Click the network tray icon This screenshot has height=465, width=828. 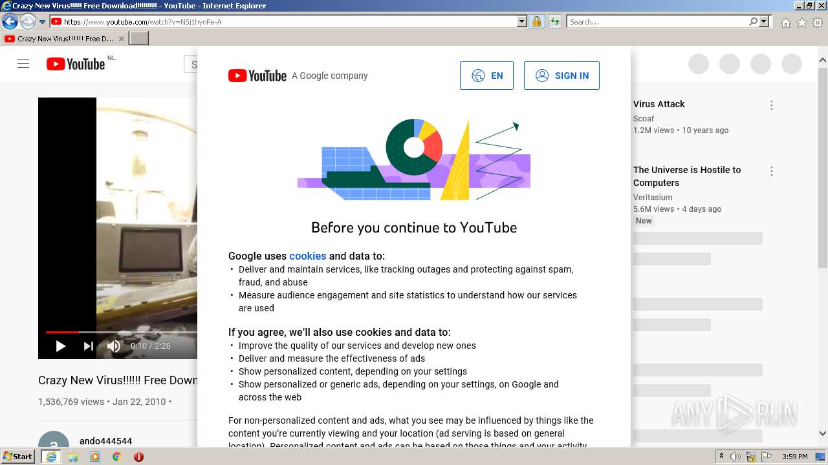pos(751,457)
